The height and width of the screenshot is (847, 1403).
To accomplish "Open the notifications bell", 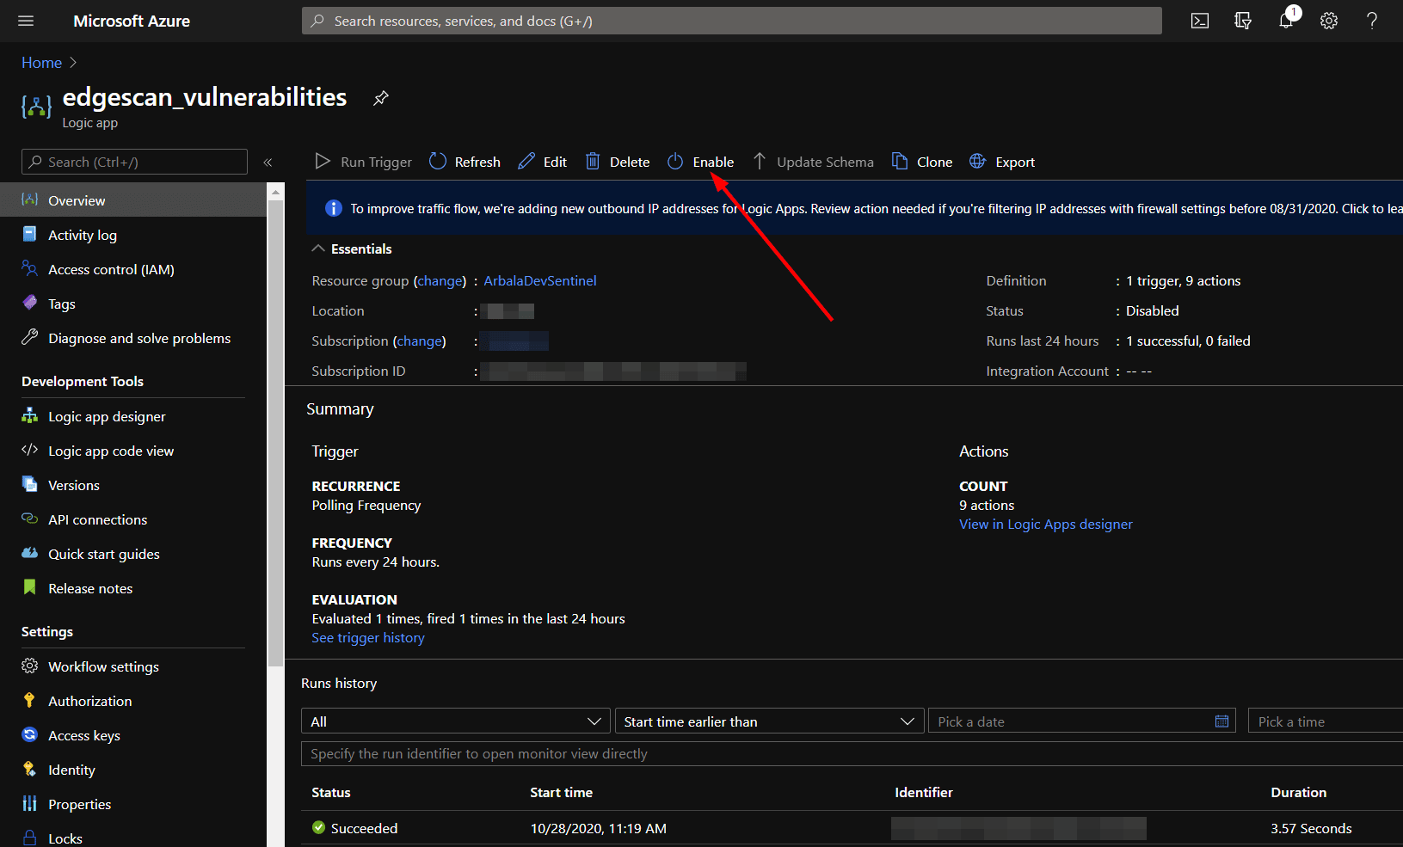I will (x=1286, y=21).
